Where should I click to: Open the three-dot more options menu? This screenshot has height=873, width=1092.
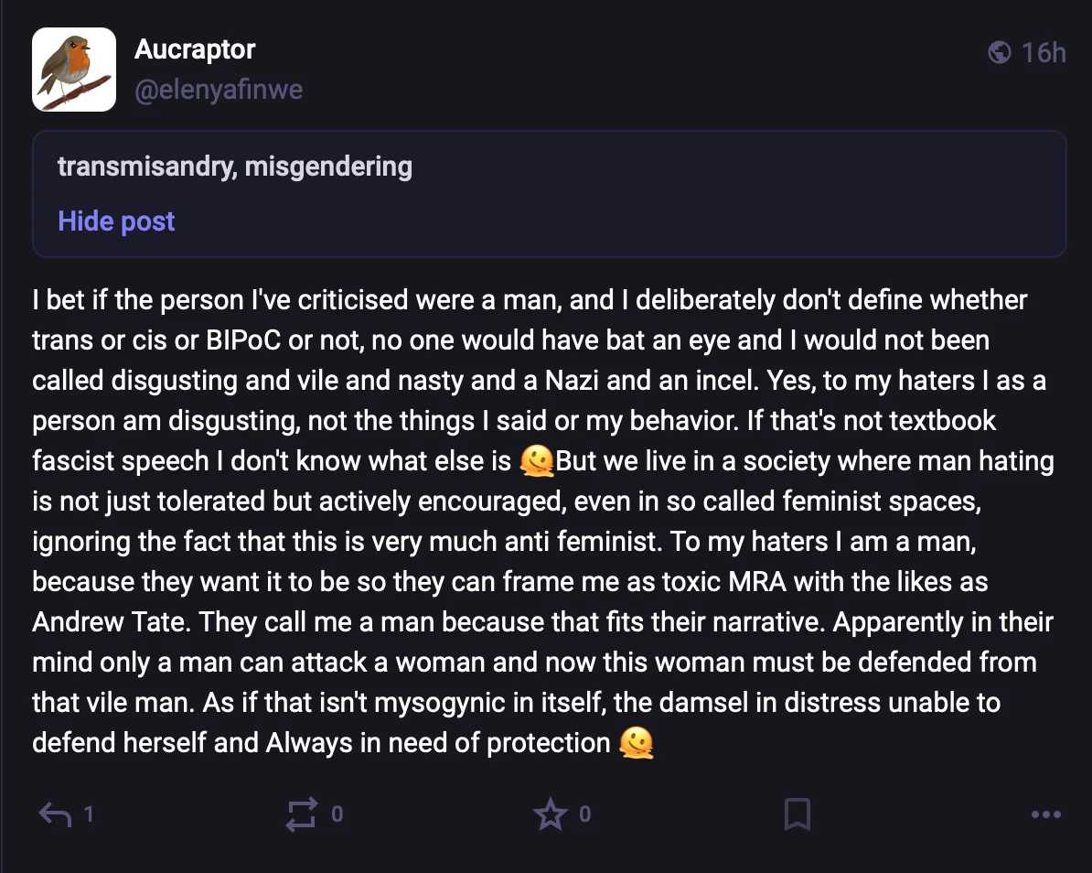(x=1045, y=814)
